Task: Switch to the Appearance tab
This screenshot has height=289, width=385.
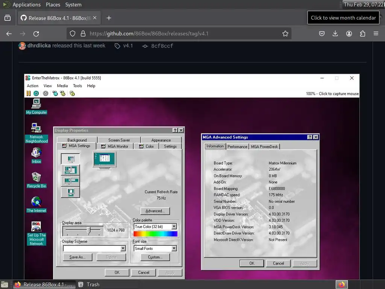Action: (161, 140)
